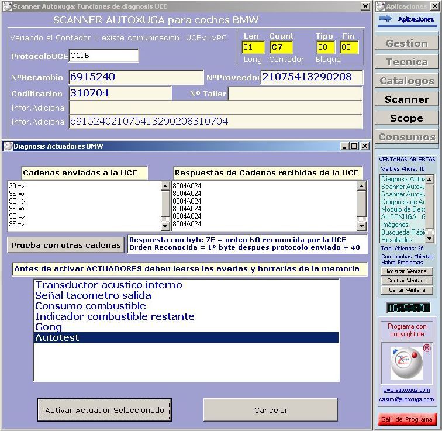This screenshot has width=442, height=431.
Task: Close the Aplicaciones side window
Action: click(434, 6)
